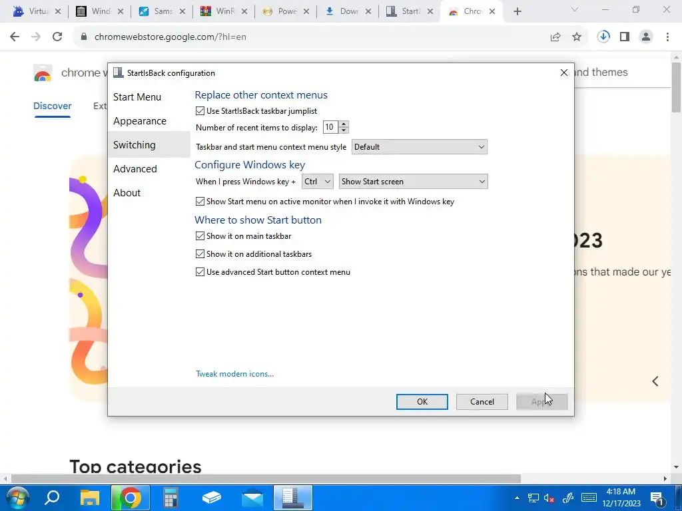This screenshot has height=511, width=682.
Task: Click carousel previous arrow on web page
Action: tap(655, 381)
